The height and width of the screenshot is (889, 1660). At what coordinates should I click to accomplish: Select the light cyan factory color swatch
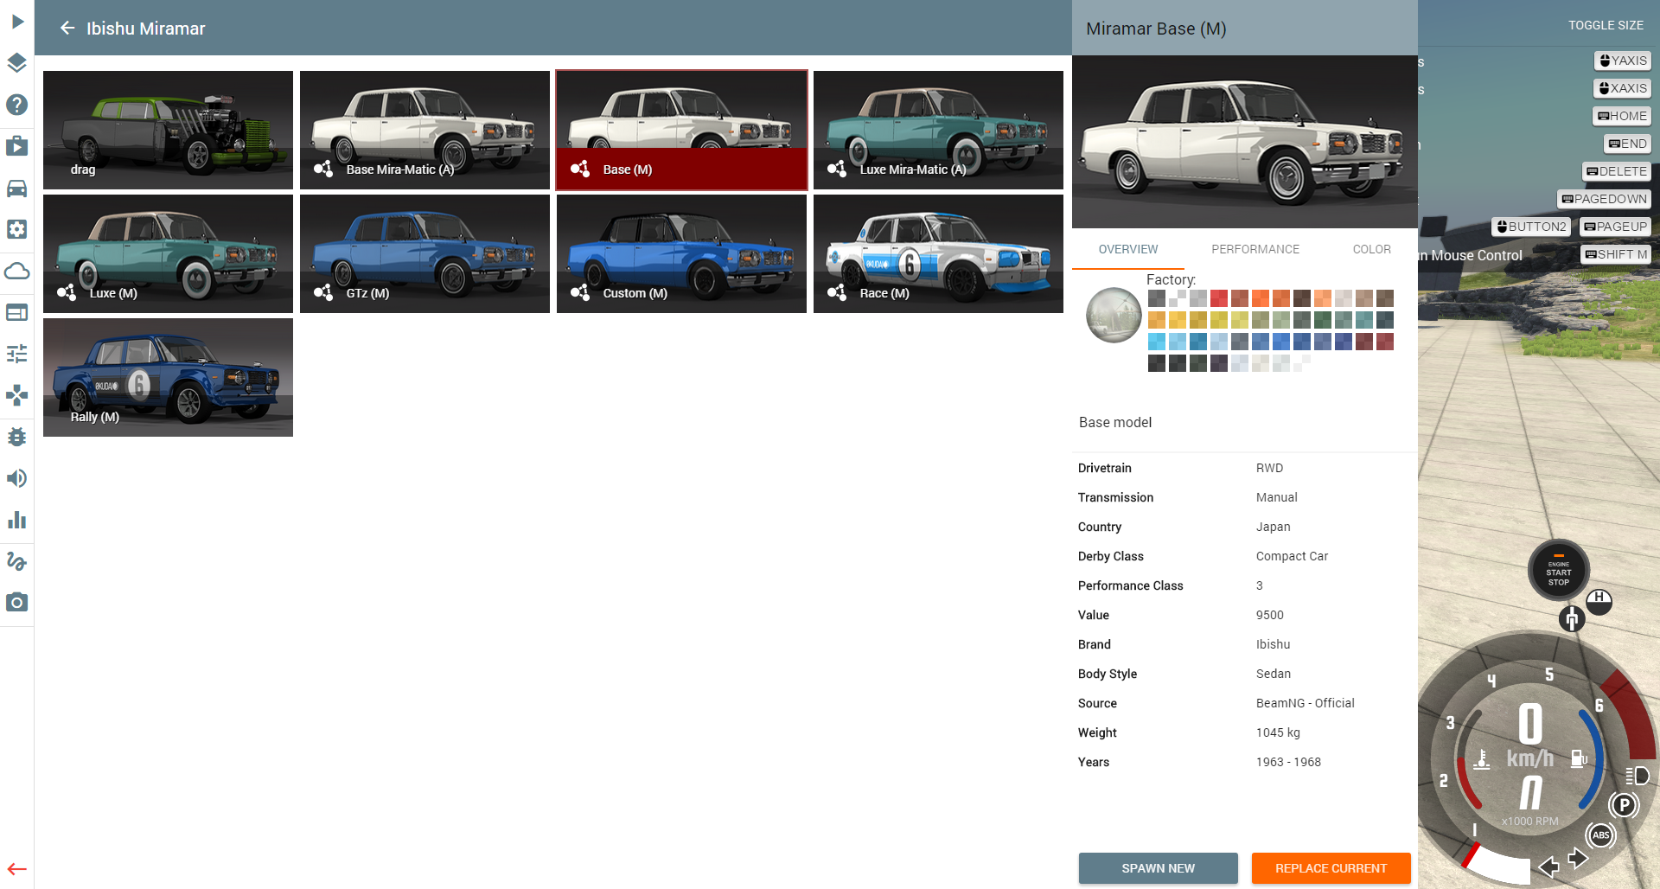[x=1157, y=342]
